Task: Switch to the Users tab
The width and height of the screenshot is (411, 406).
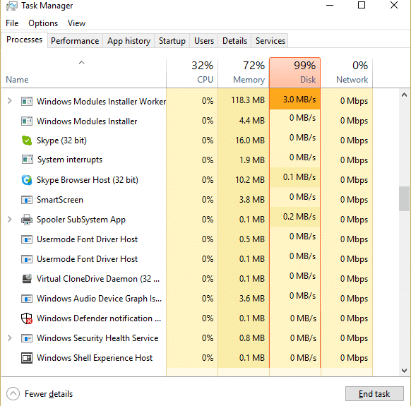Action: 204,41
